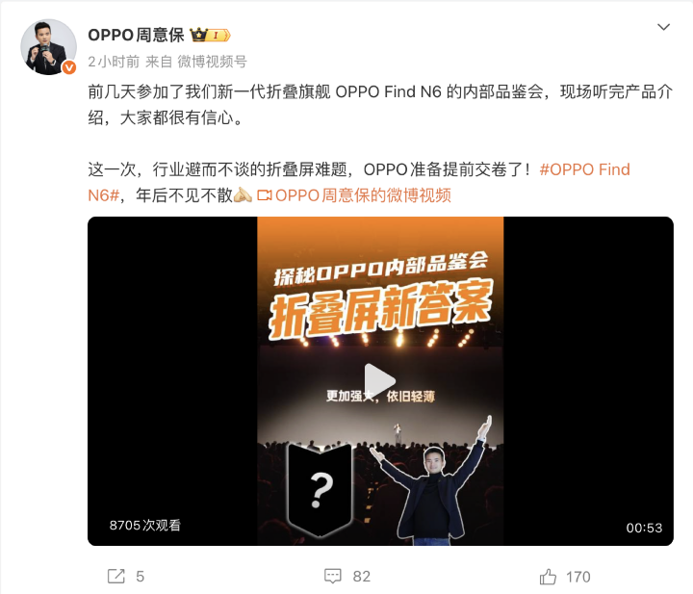This screenshot has height=594, width=693.
Task: Click the 00:53 video duration label
Action: [x=644, y=528]
